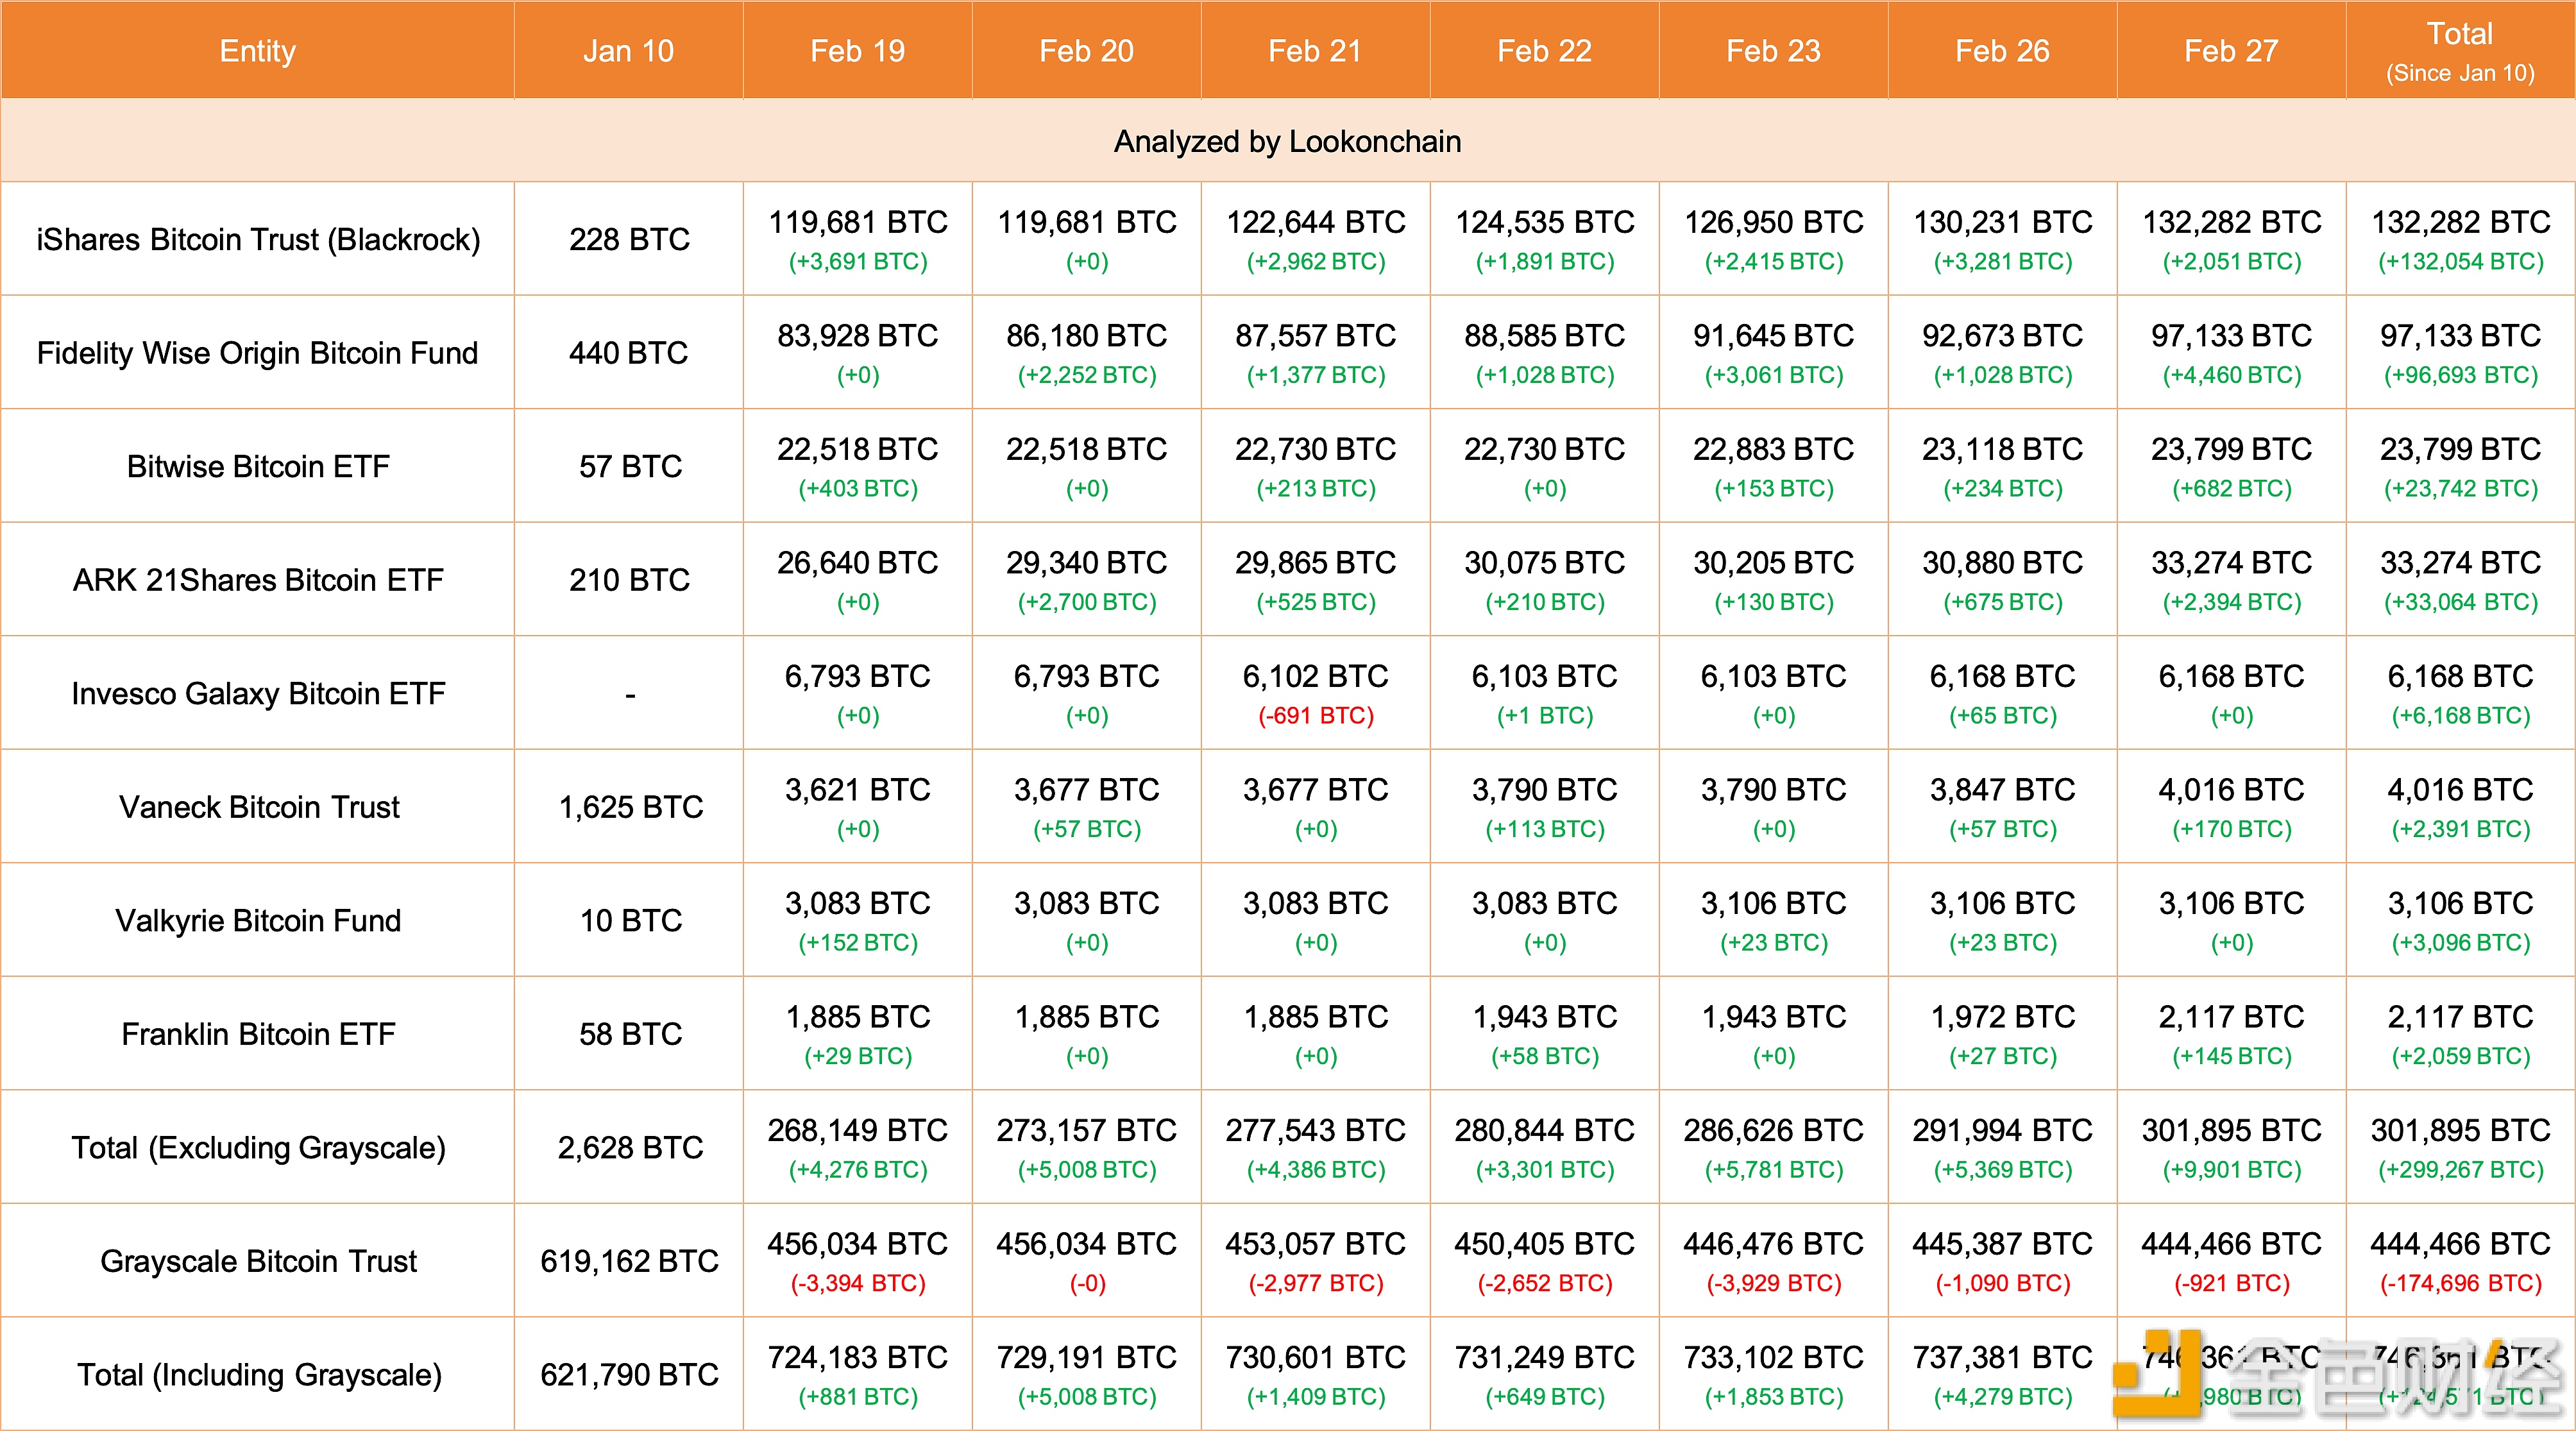Click the 1,972 BTC cell
The width and height of the screenshot is (2576, 1431).
pos(2003,1017)
